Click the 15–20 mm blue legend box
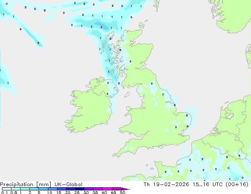 (x=62, y=189)
